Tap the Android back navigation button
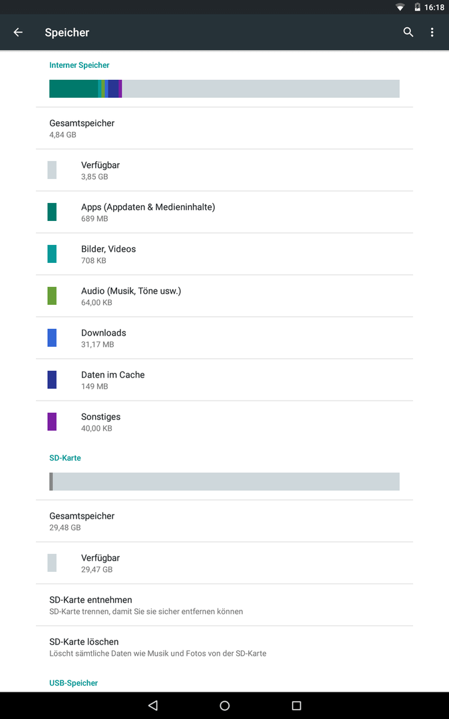449x719 pixels. 153,705
